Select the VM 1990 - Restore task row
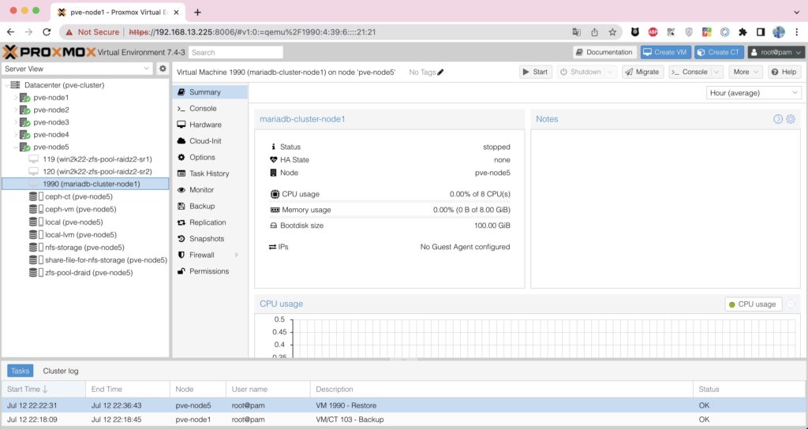The height and width of the screenshot is (429, 808). point(403,405)
